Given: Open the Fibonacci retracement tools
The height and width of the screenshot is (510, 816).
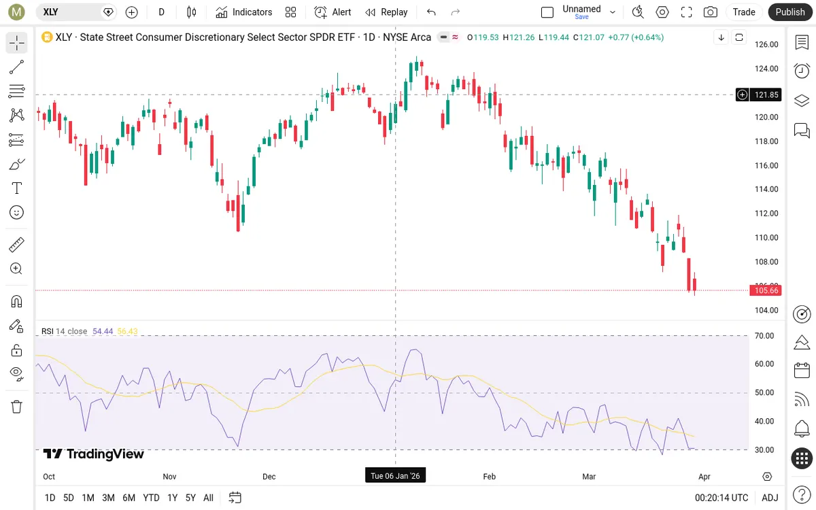Looking at the screenshot, I should (17, 91).
